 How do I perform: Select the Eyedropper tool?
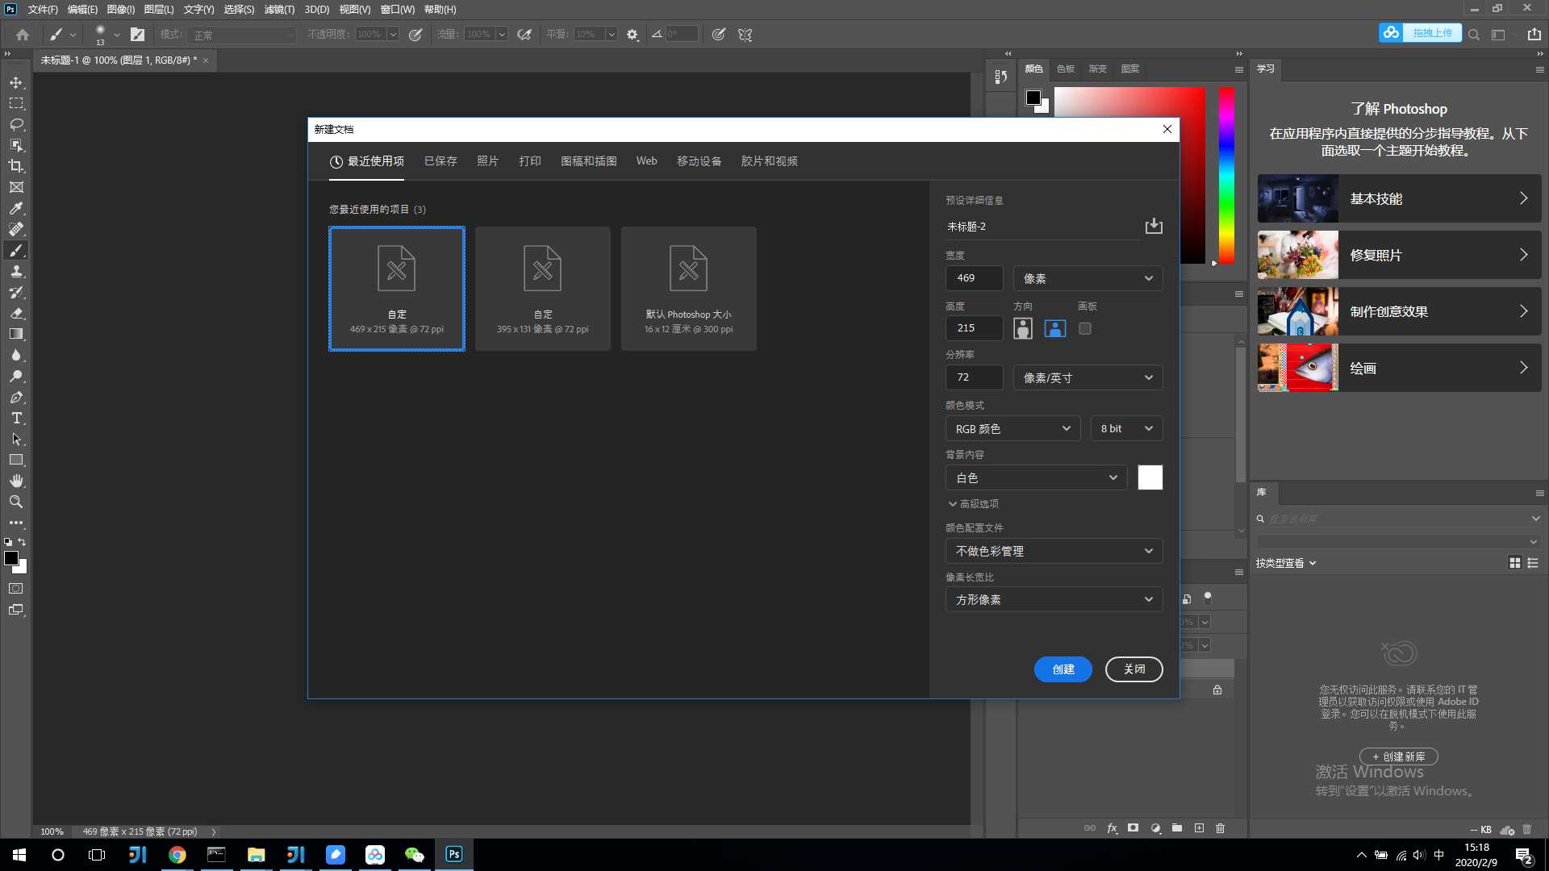(x=16, y=208)
